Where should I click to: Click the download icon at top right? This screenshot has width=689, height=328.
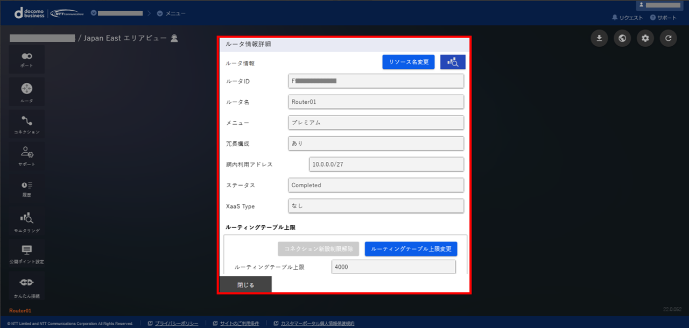click(x=599, y=38)
